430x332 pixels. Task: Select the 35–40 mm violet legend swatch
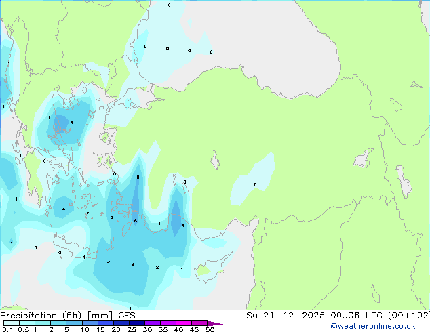168,323
